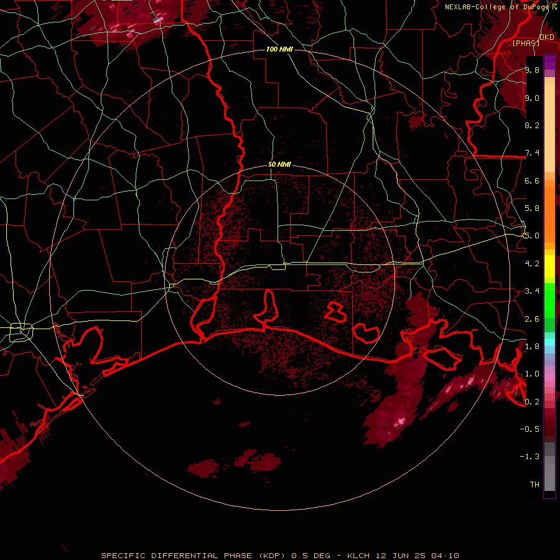
Task: Click the -1.3 value on the color scale
Action: click(x=530, y=457)
